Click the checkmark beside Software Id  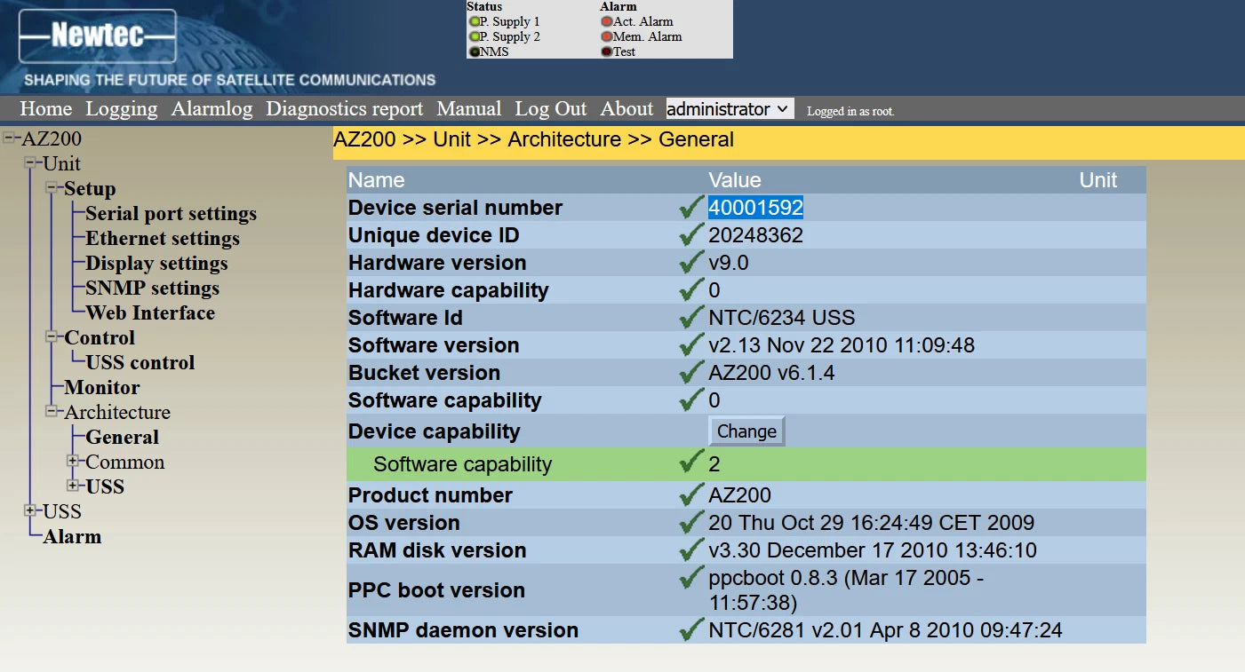[691, 318]
